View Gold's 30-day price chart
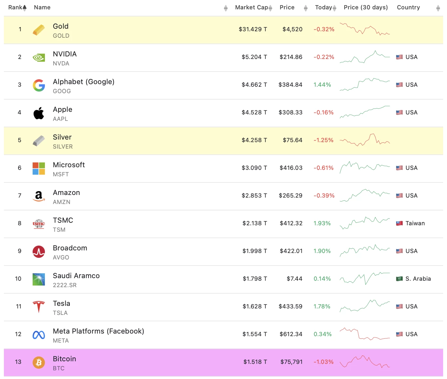 pyautogui.click(x=365, y=29)
